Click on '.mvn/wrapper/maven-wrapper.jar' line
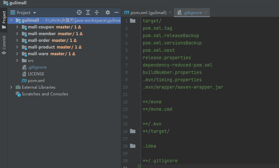 pyautogui.click(x=183, y=87)
